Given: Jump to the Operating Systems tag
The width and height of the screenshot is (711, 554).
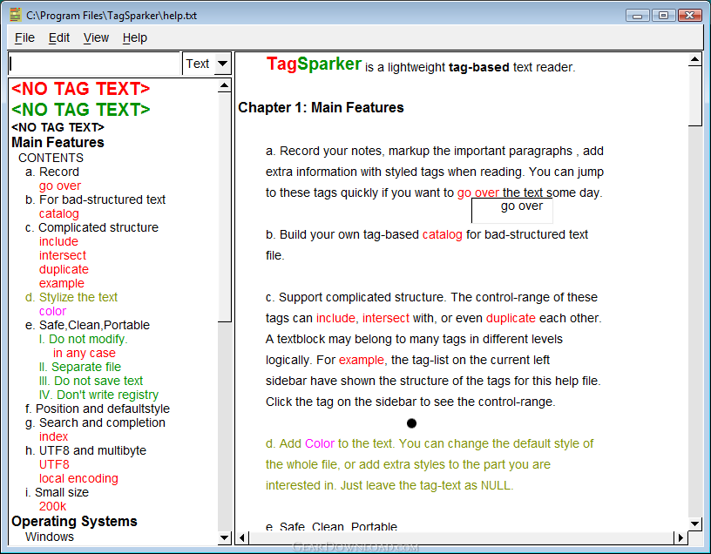Looking at the screenshot, I should (x=74, y=522).
